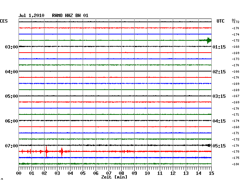Screen dimensions: 241x183
Task: Click x-axis minute label 08
Action: [x=121, y=173]
